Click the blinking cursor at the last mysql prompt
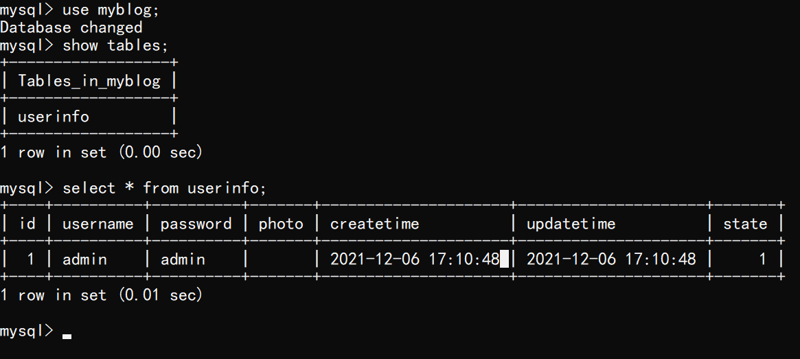Viewport: 800px width, 359px height. (x=67, y=336)
